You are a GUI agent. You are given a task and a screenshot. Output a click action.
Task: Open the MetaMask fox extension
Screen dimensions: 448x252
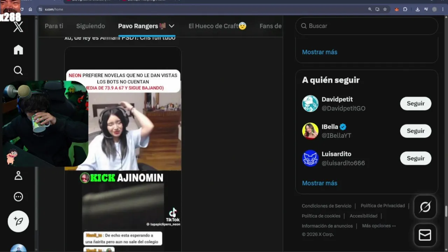(397, 9)
